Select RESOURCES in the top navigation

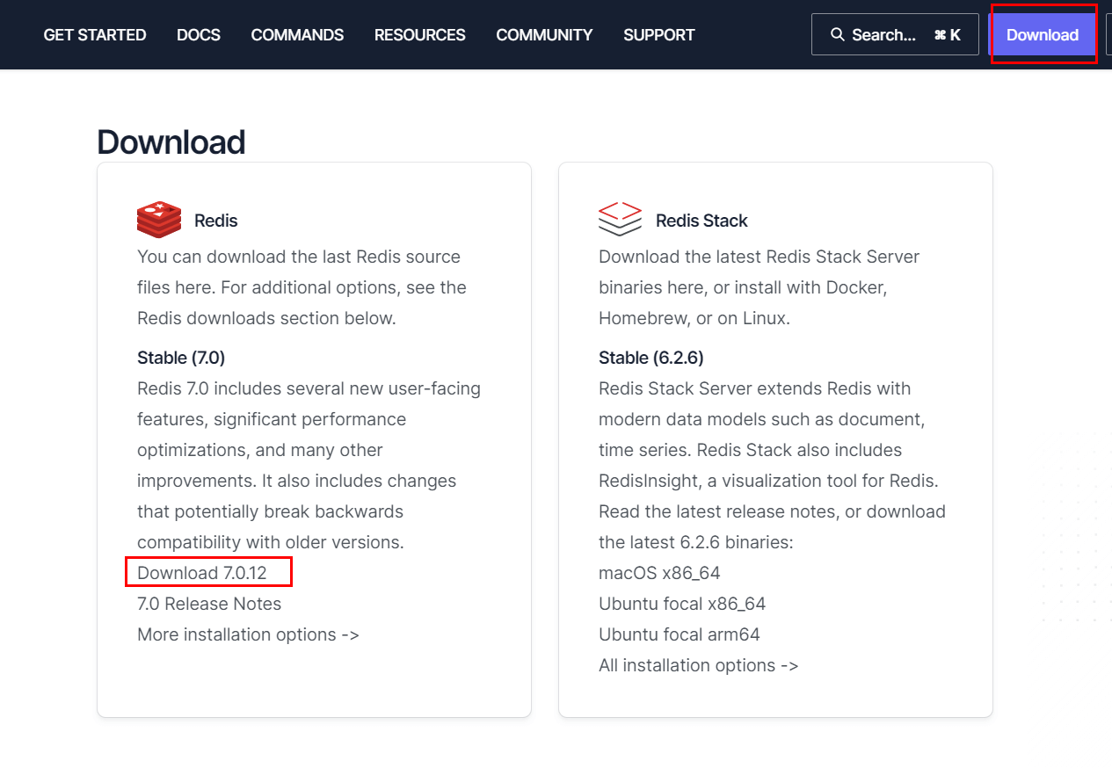click(x=419, y=35)
